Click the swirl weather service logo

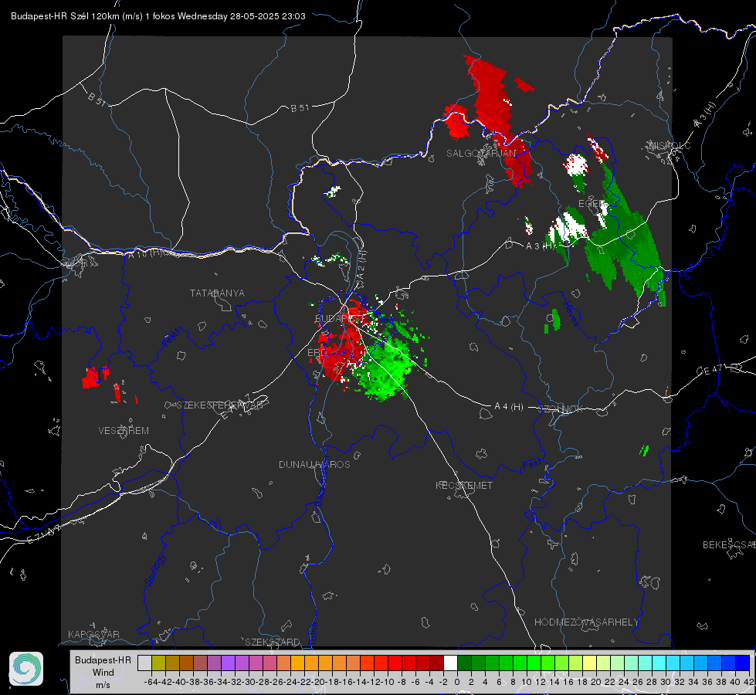26,669
